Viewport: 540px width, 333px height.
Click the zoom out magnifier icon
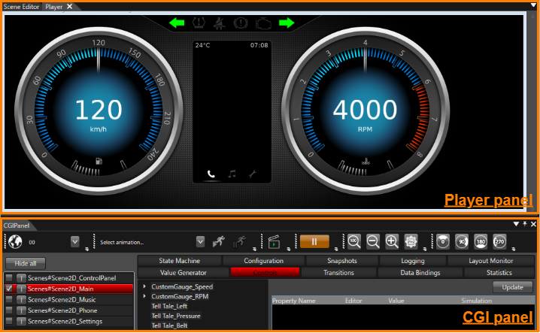[373, 241]
